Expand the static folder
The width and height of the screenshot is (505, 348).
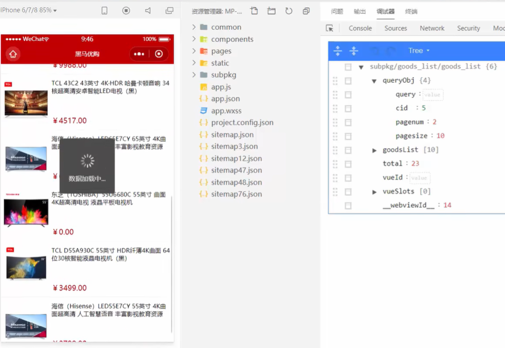click(194, 63)
